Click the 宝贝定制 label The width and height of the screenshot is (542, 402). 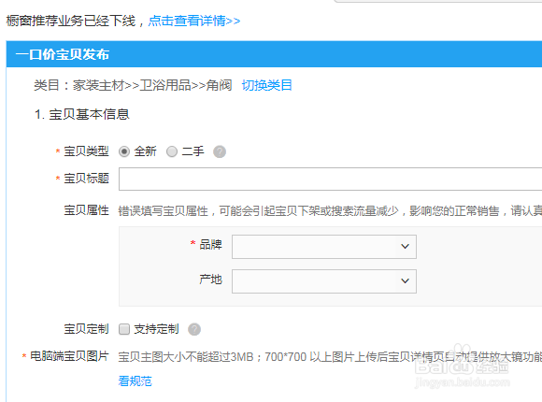coord(86,329)
